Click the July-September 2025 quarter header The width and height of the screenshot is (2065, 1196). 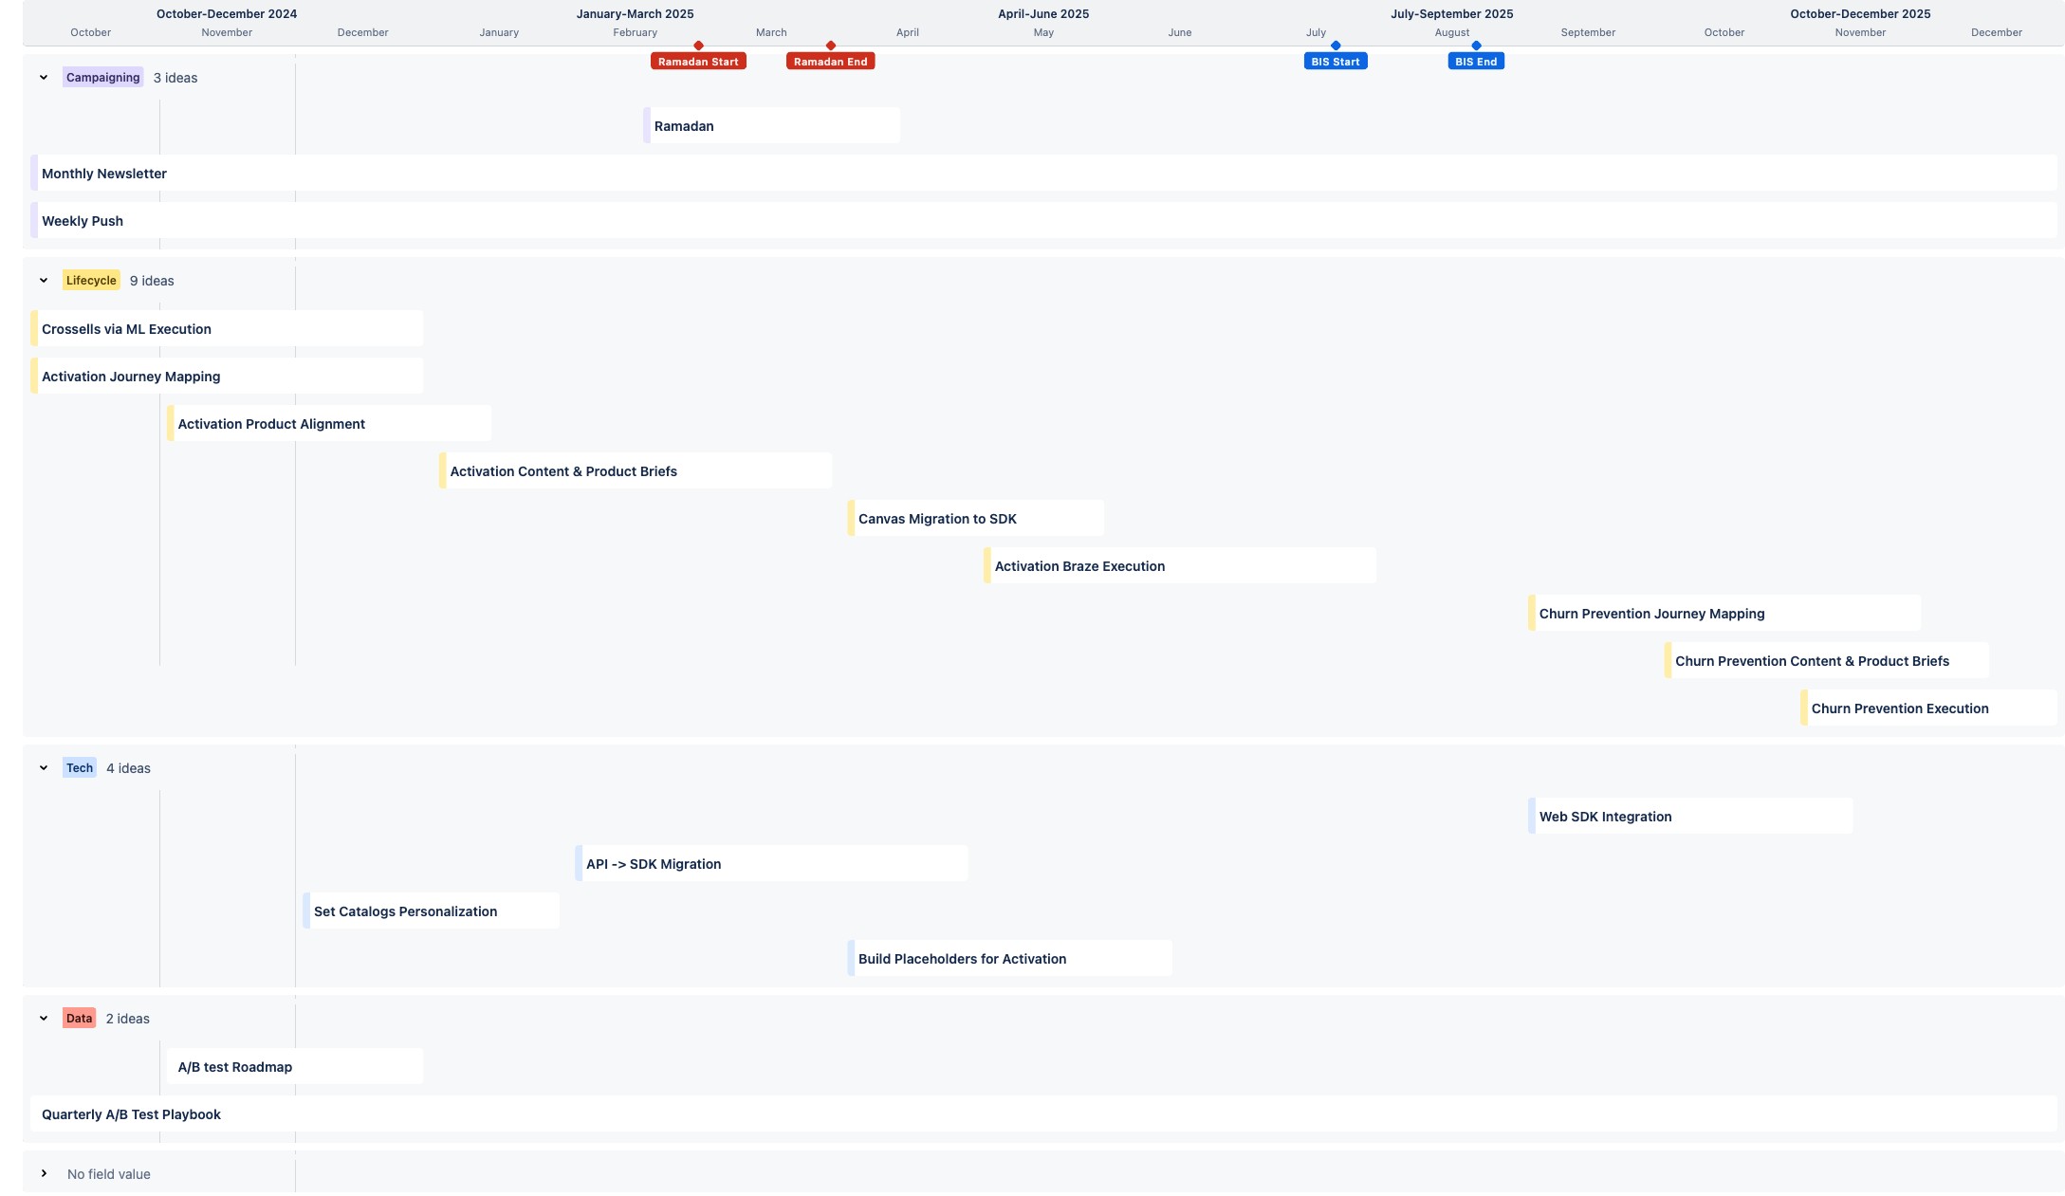1451,14
